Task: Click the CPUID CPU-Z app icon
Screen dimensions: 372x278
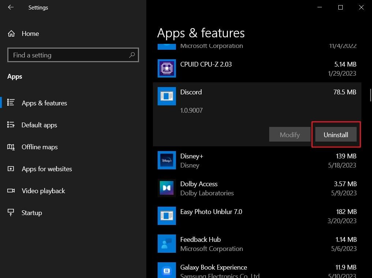Action: point(167,68)
